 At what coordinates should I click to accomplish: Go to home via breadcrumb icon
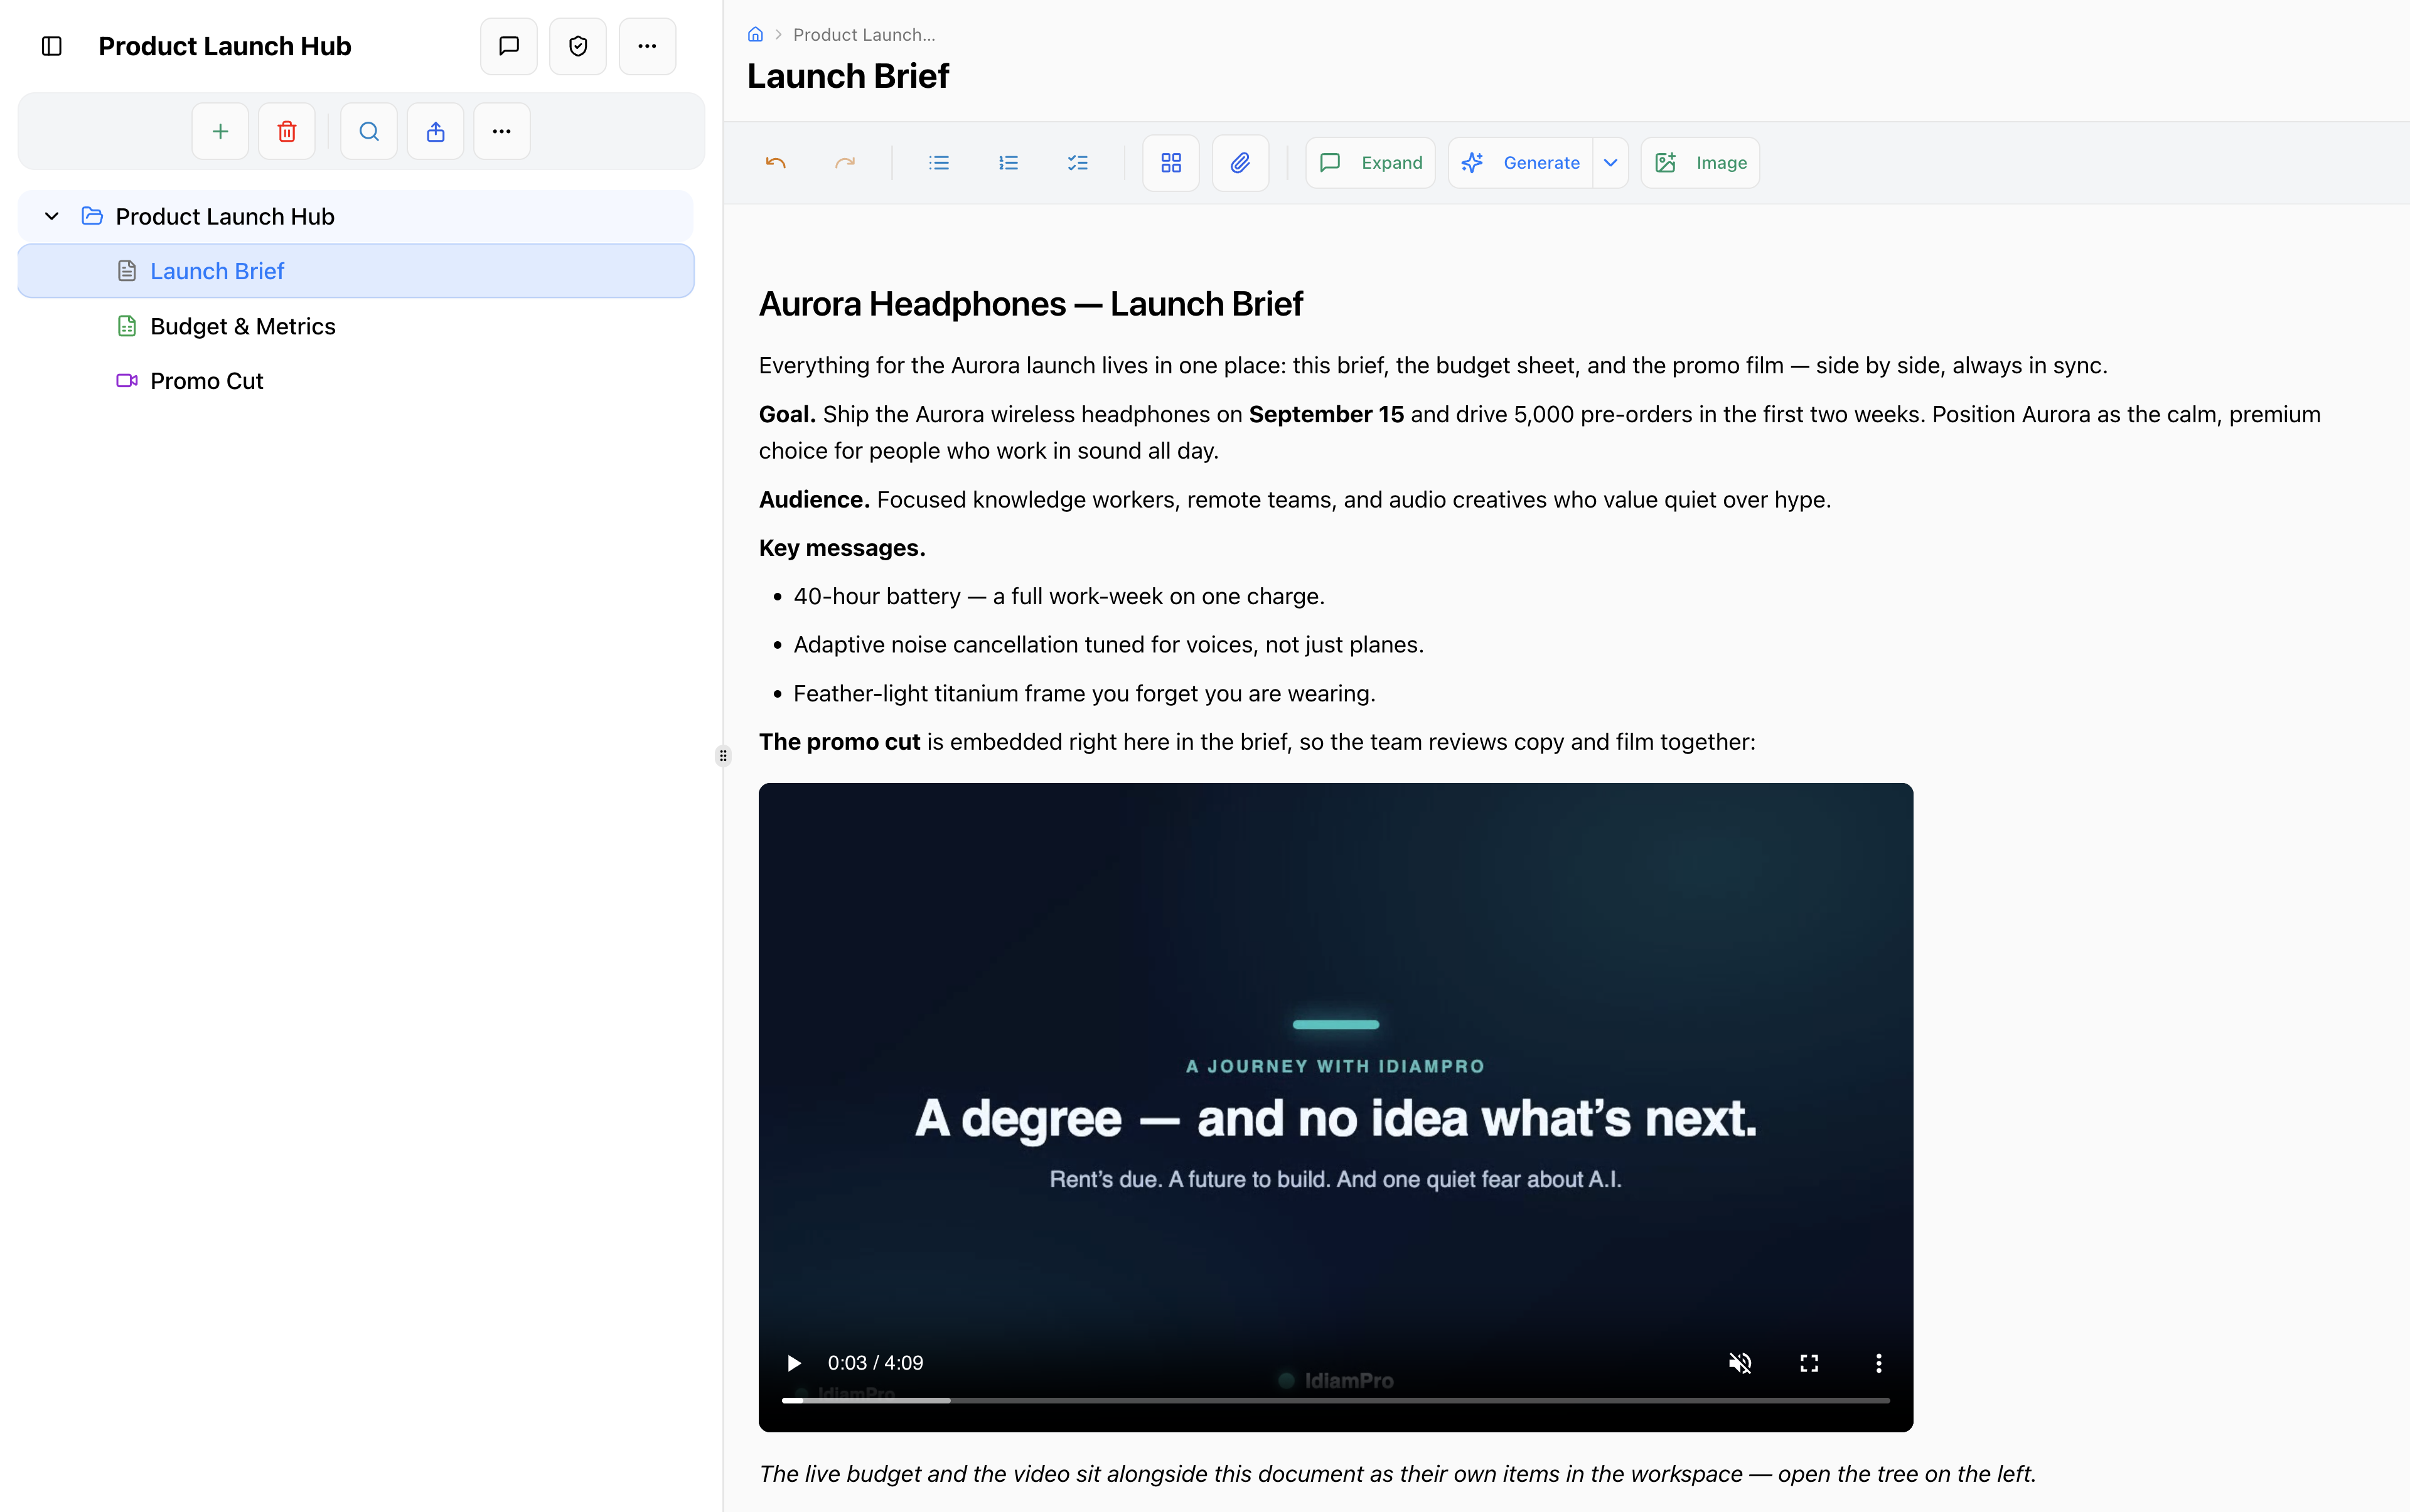point(755,35)
